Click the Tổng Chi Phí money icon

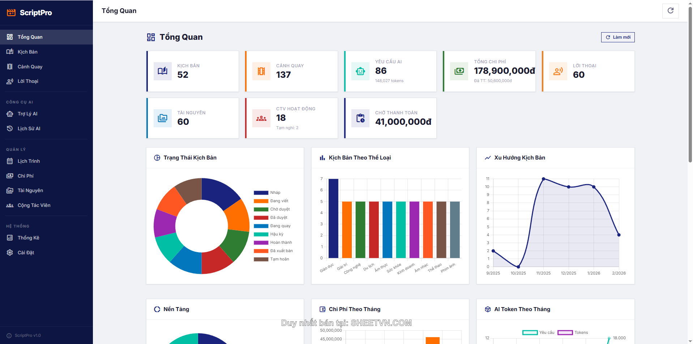459,71
